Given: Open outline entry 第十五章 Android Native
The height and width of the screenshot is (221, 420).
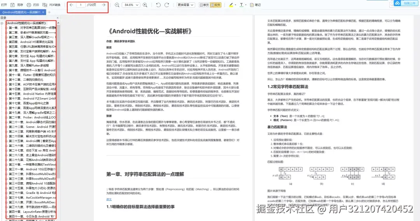Looking at the screenshot, I should 32,94.
